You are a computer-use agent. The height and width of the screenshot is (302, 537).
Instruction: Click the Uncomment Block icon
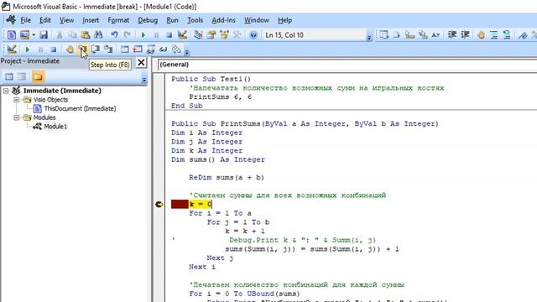point(507,34)
